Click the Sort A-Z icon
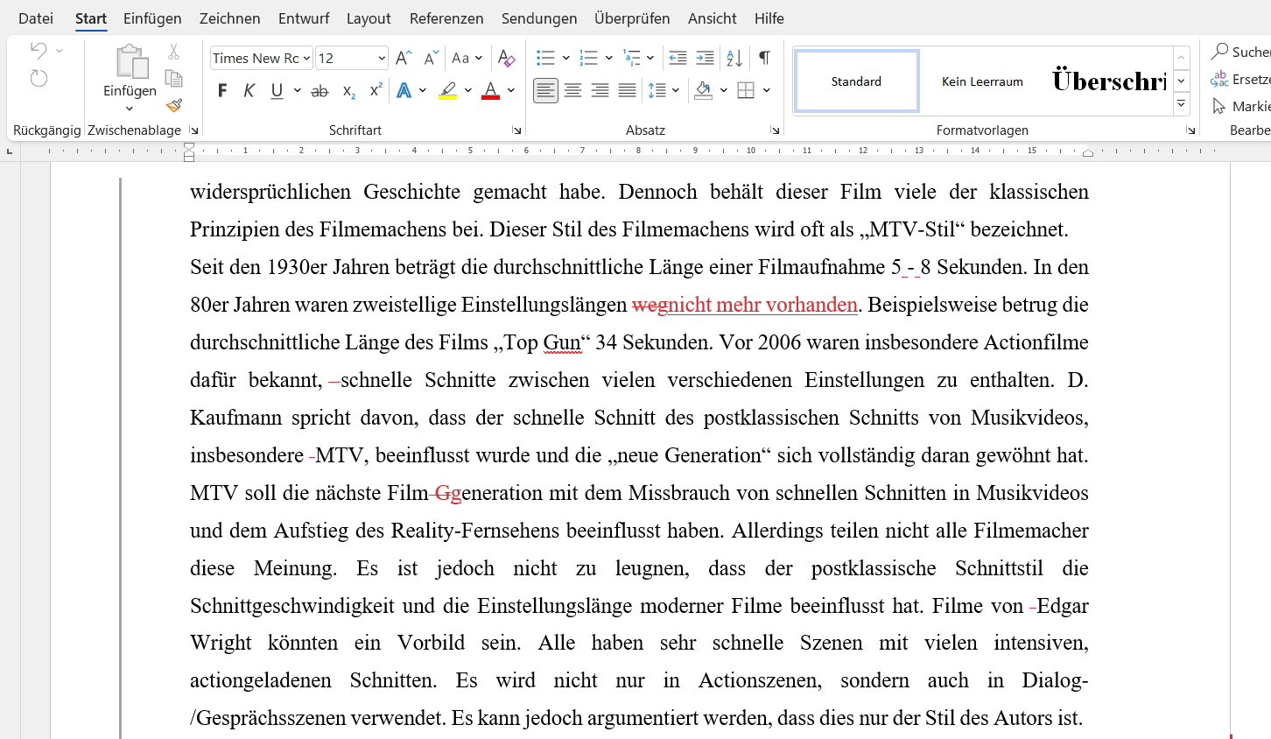Screen dimensions: 1271x739 [734, 59]
